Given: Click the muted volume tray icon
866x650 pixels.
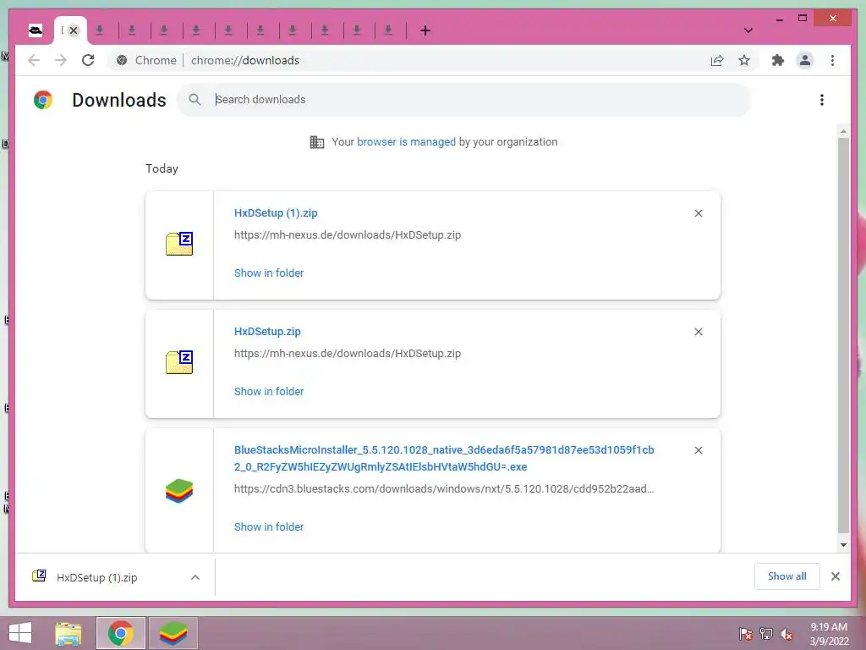Looking at the screenshot, I should pyautogui.click(x=787, y=634).
